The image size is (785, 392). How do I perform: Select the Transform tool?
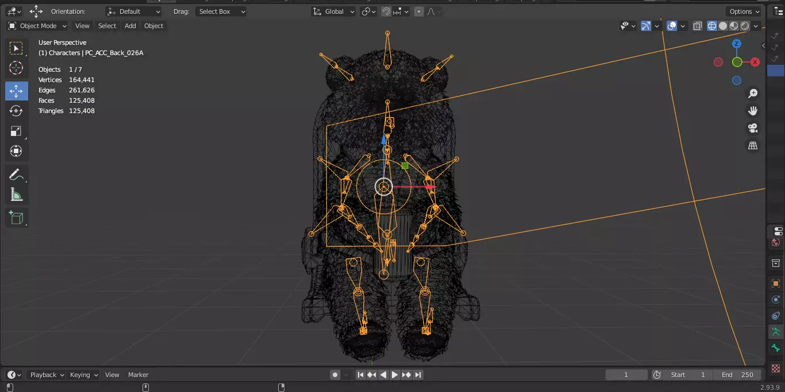click(x=17, y=151)
